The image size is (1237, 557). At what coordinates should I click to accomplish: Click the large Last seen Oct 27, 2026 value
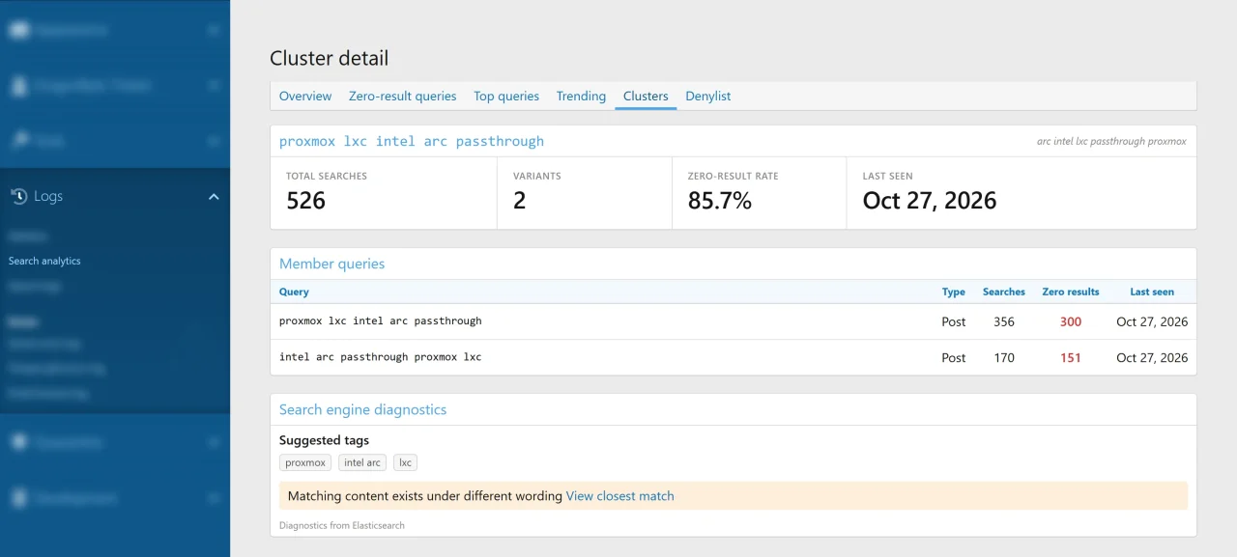[930, 201]
